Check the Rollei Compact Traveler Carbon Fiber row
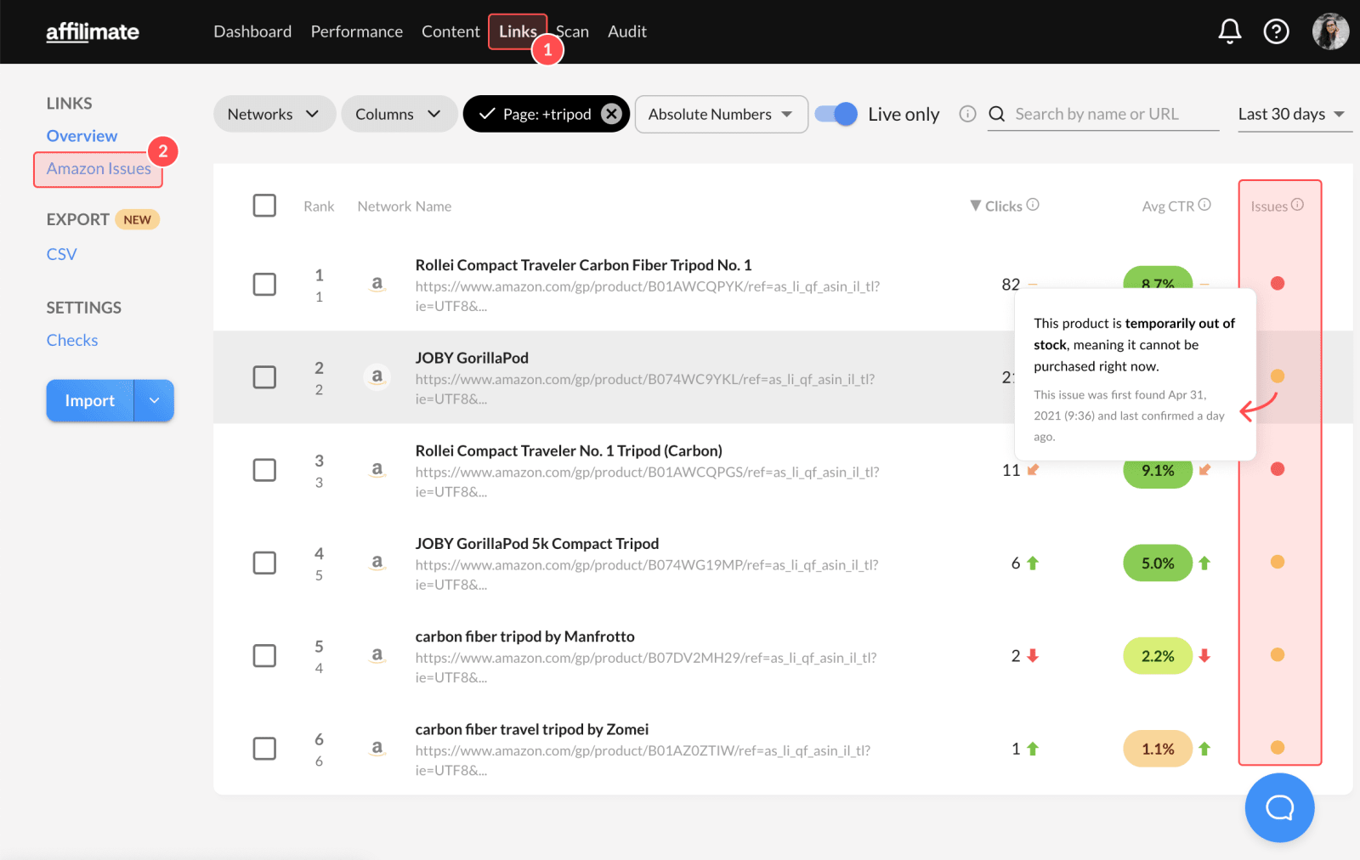The width and height of the screenshot is (1360, 860). [264, 284]
